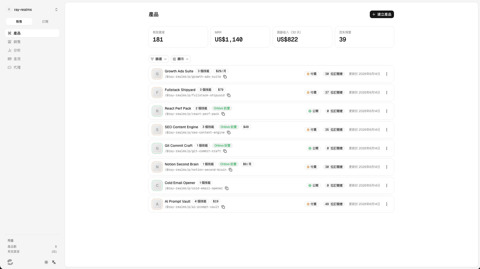Image resolution: width=480 pixels, height=269 pixels.
Task: Open more options for AI Prompt Vault
Action: pyautogui.click(x=387, y=204)
